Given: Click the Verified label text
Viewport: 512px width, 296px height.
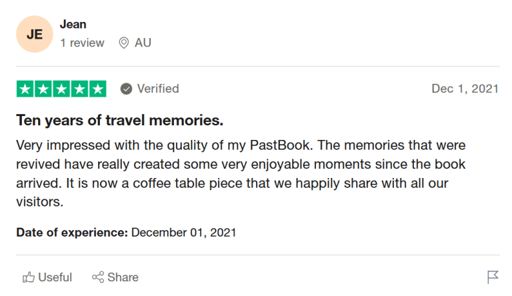Looking at the screenshot, I should [158, 89].
